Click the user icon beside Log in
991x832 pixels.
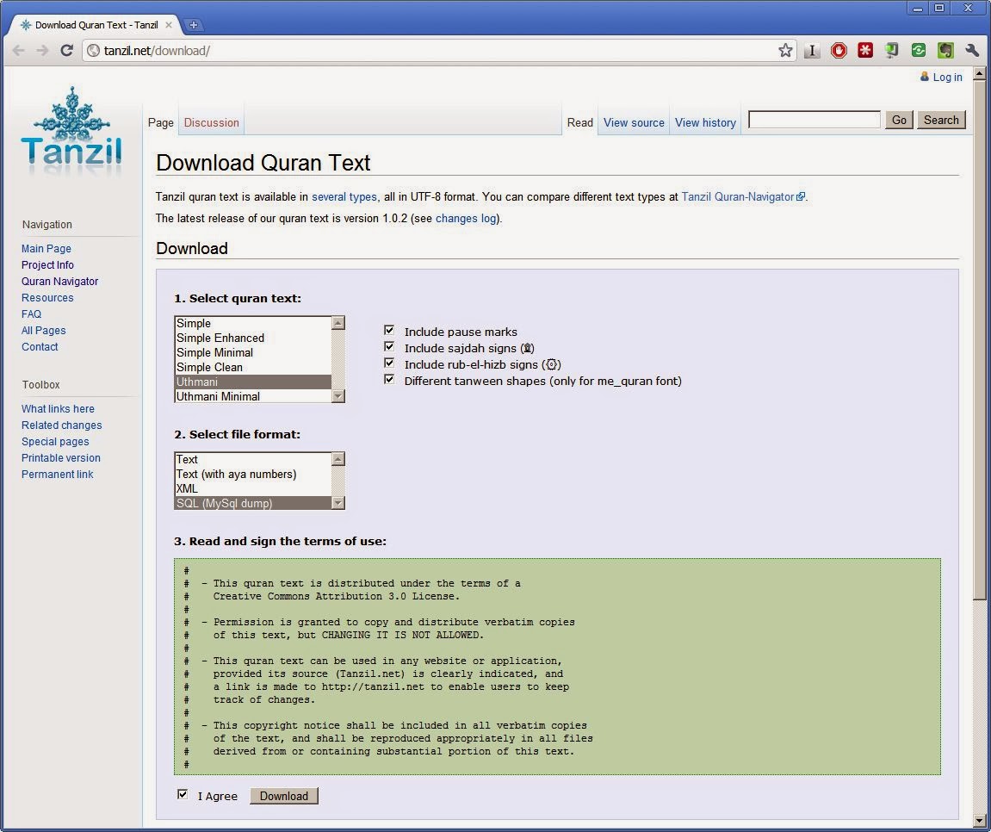(925, 77)
